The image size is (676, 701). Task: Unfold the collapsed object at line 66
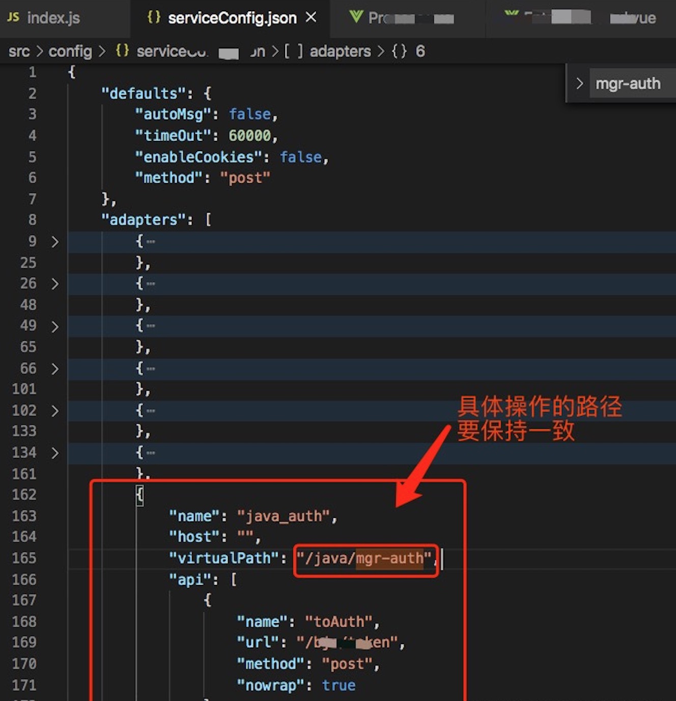click(x=55, y=369)
